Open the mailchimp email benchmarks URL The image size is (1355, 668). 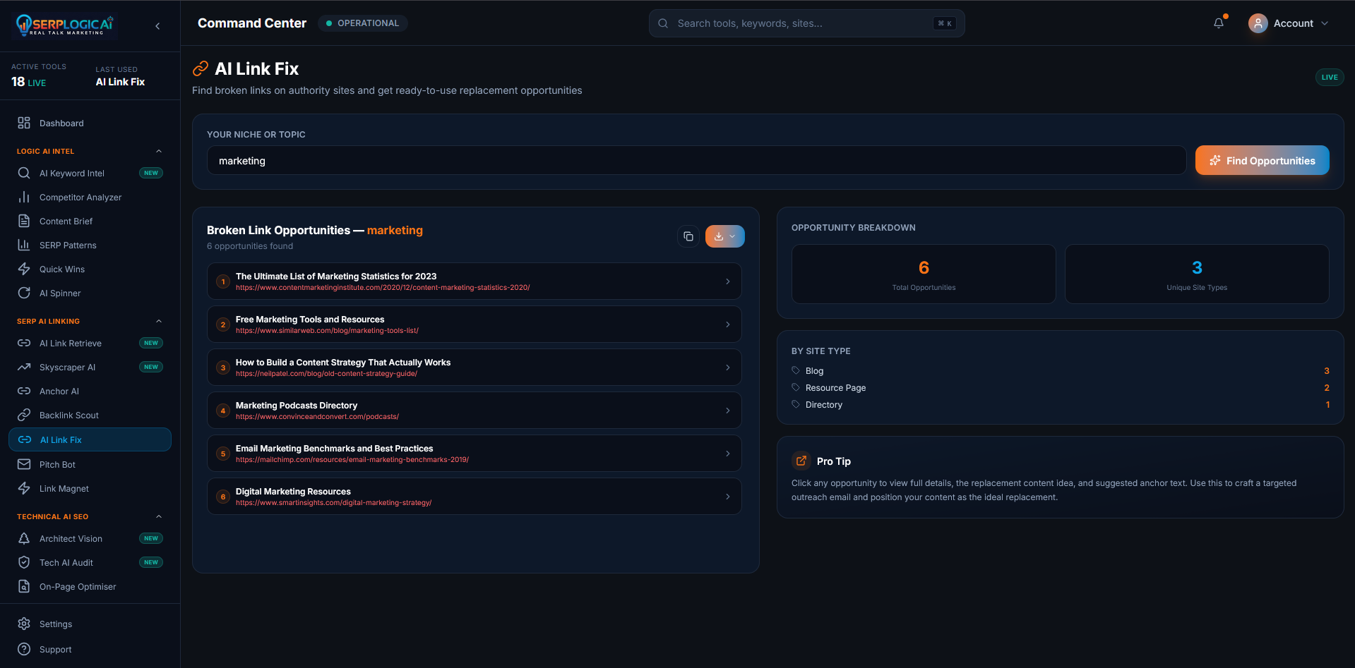click(x=352, y=460)
